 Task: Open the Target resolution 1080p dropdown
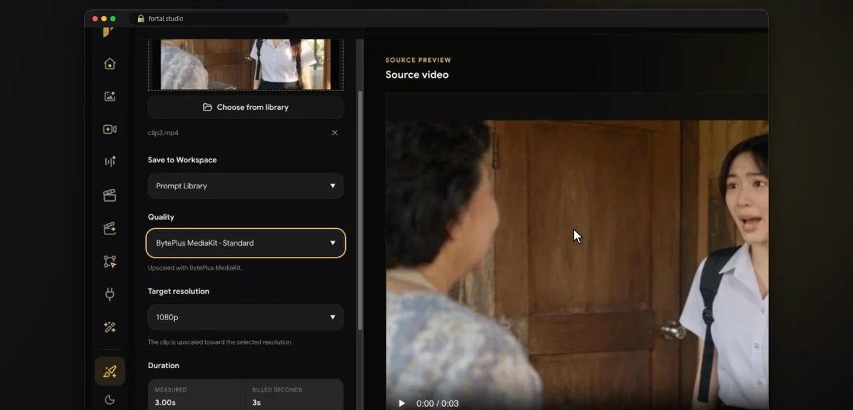(x=245, y=317)
